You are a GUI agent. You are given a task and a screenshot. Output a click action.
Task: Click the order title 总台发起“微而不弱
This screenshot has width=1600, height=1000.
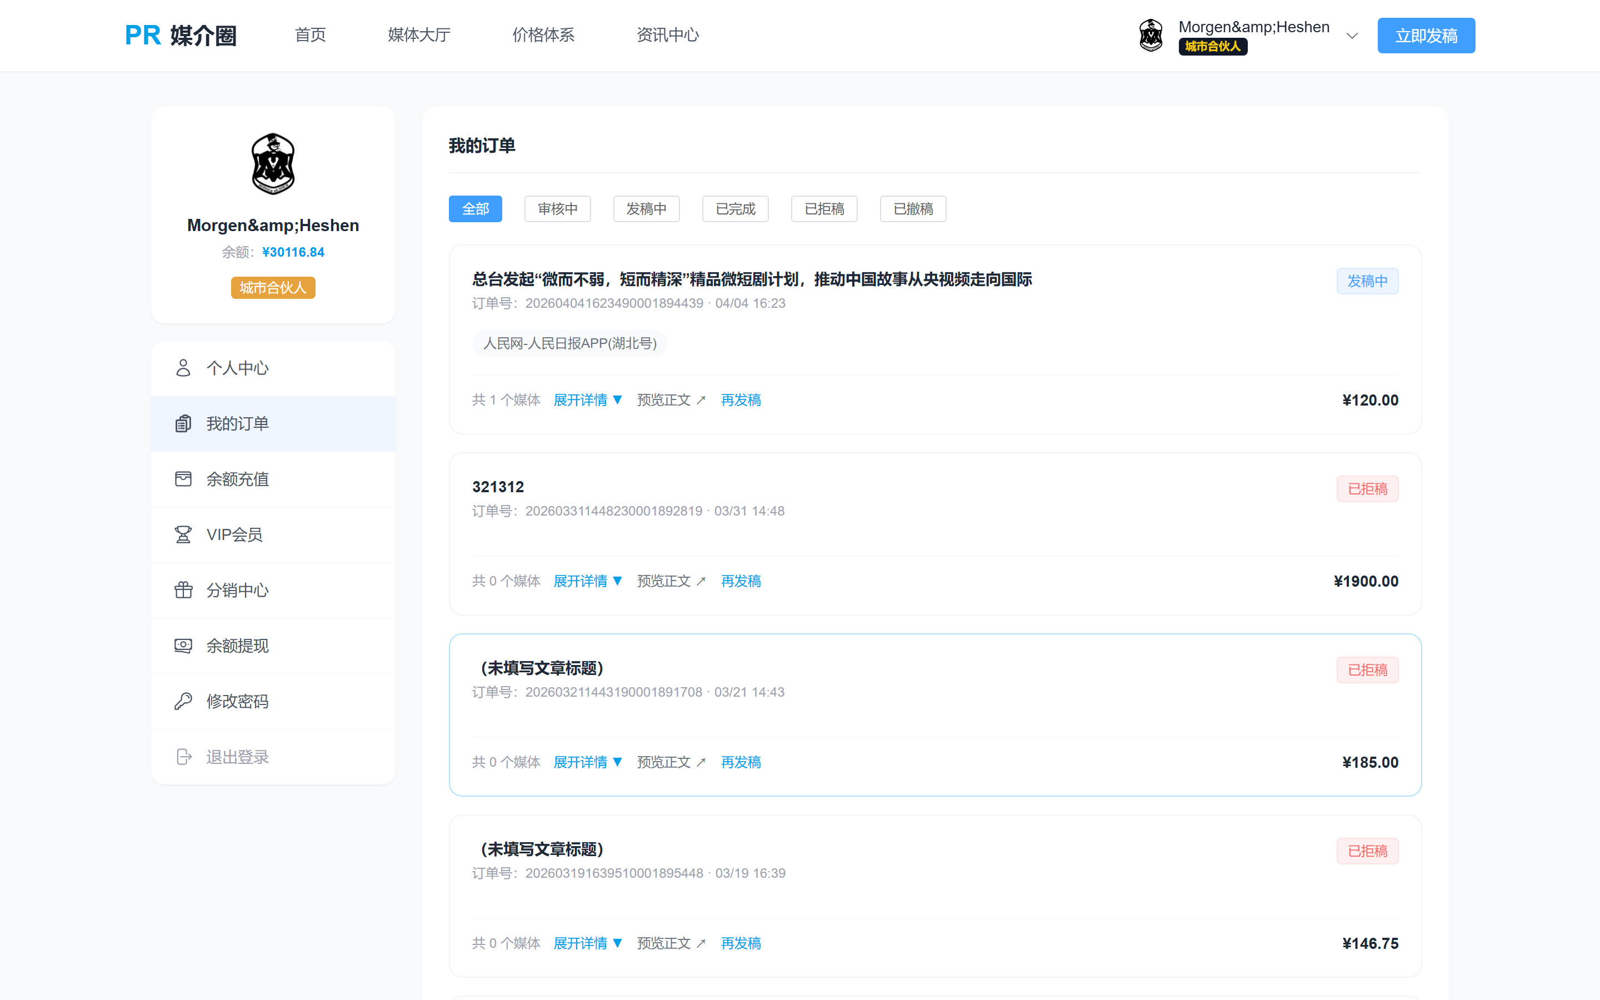click(x=752, y=279)
